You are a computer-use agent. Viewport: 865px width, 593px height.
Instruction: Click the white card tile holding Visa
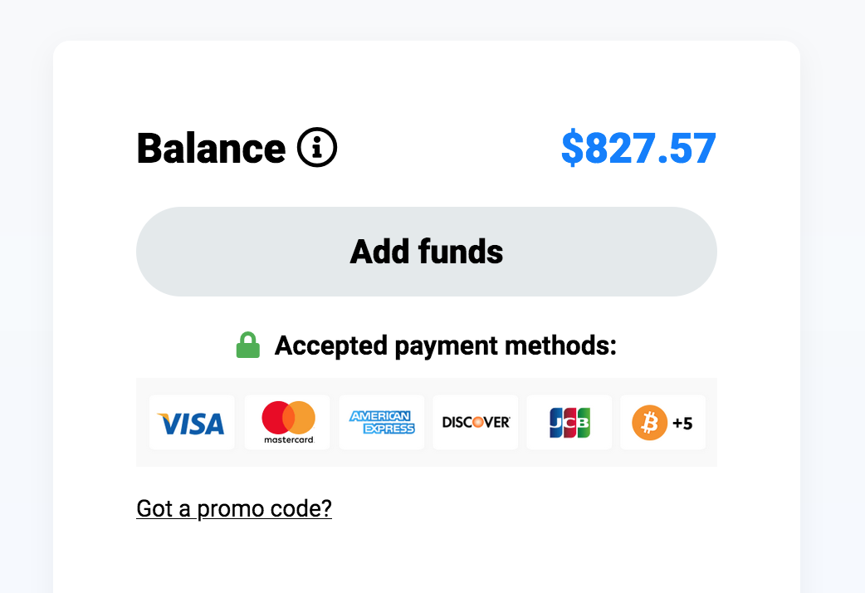coord(192,422)
